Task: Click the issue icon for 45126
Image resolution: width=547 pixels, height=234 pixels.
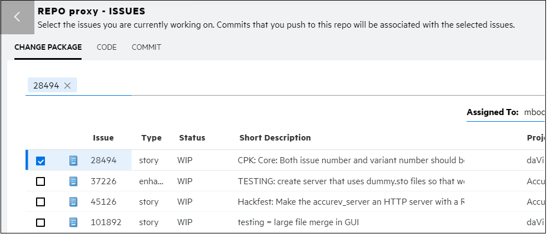Action: [73, 202]
